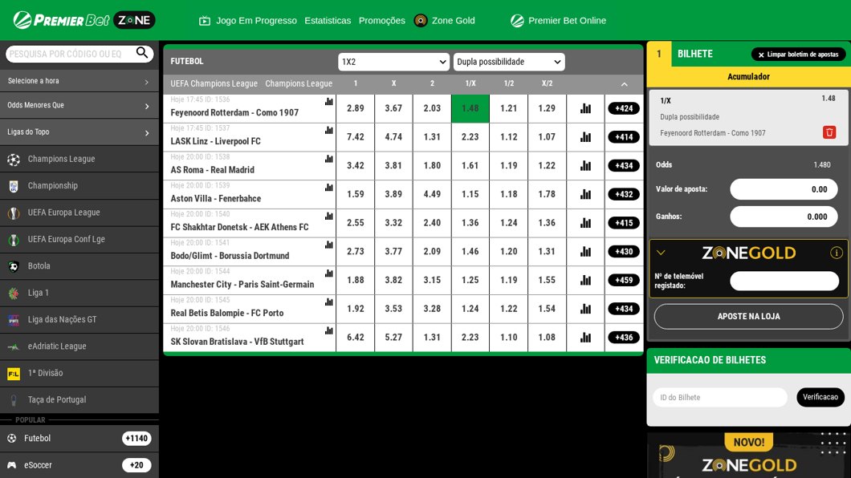Open Taça de Portugal league link
The image size is (851, 478).
(x=79, y=400)
